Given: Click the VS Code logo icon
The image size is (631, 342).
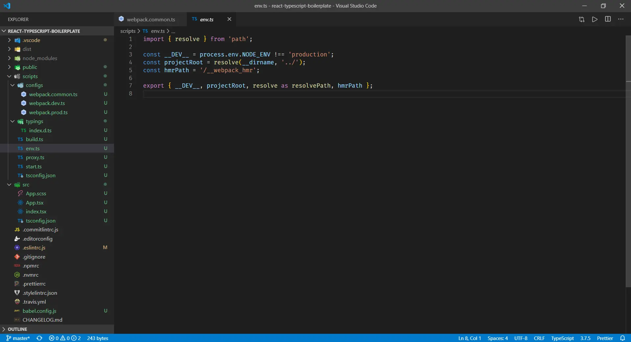Looking at the screenshot, I should point(7,6).
